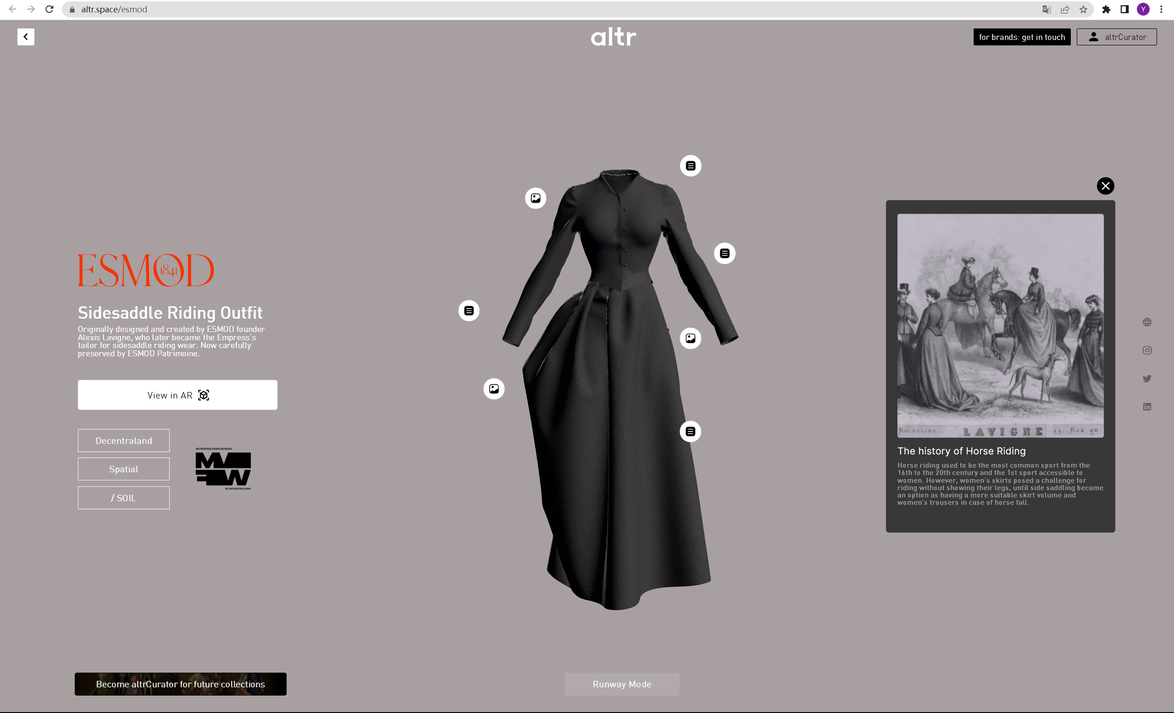Open the text hotspot beside the right sleeve
Image resolution: width=1174 pixels, height=713 pixels.
coord(724,254)
